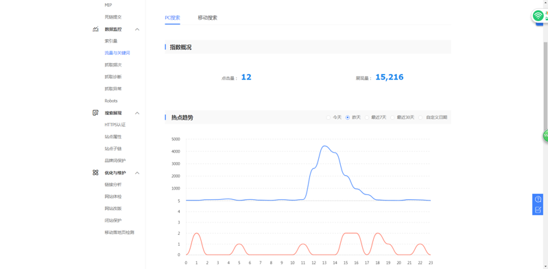This screenshot has width=548, height=269.
Task: Select the 最近7天 radio button
Action: pos(367,118)
